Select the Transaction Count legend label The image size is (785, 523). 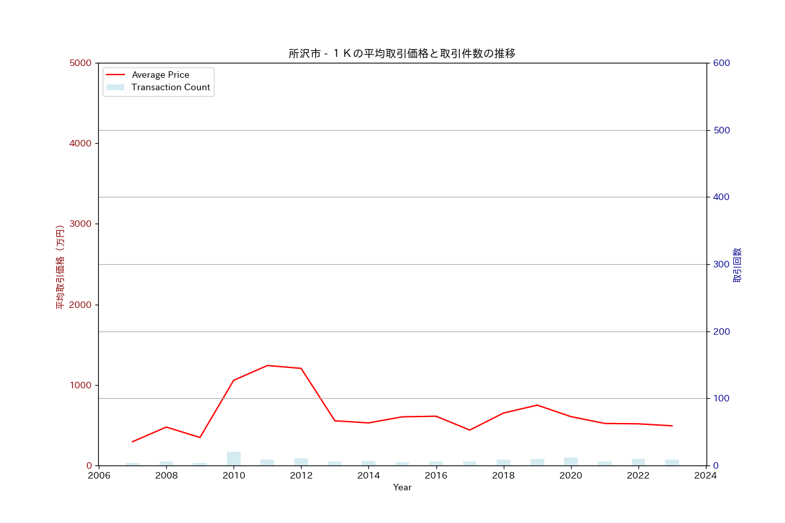[x=171, y=88]
